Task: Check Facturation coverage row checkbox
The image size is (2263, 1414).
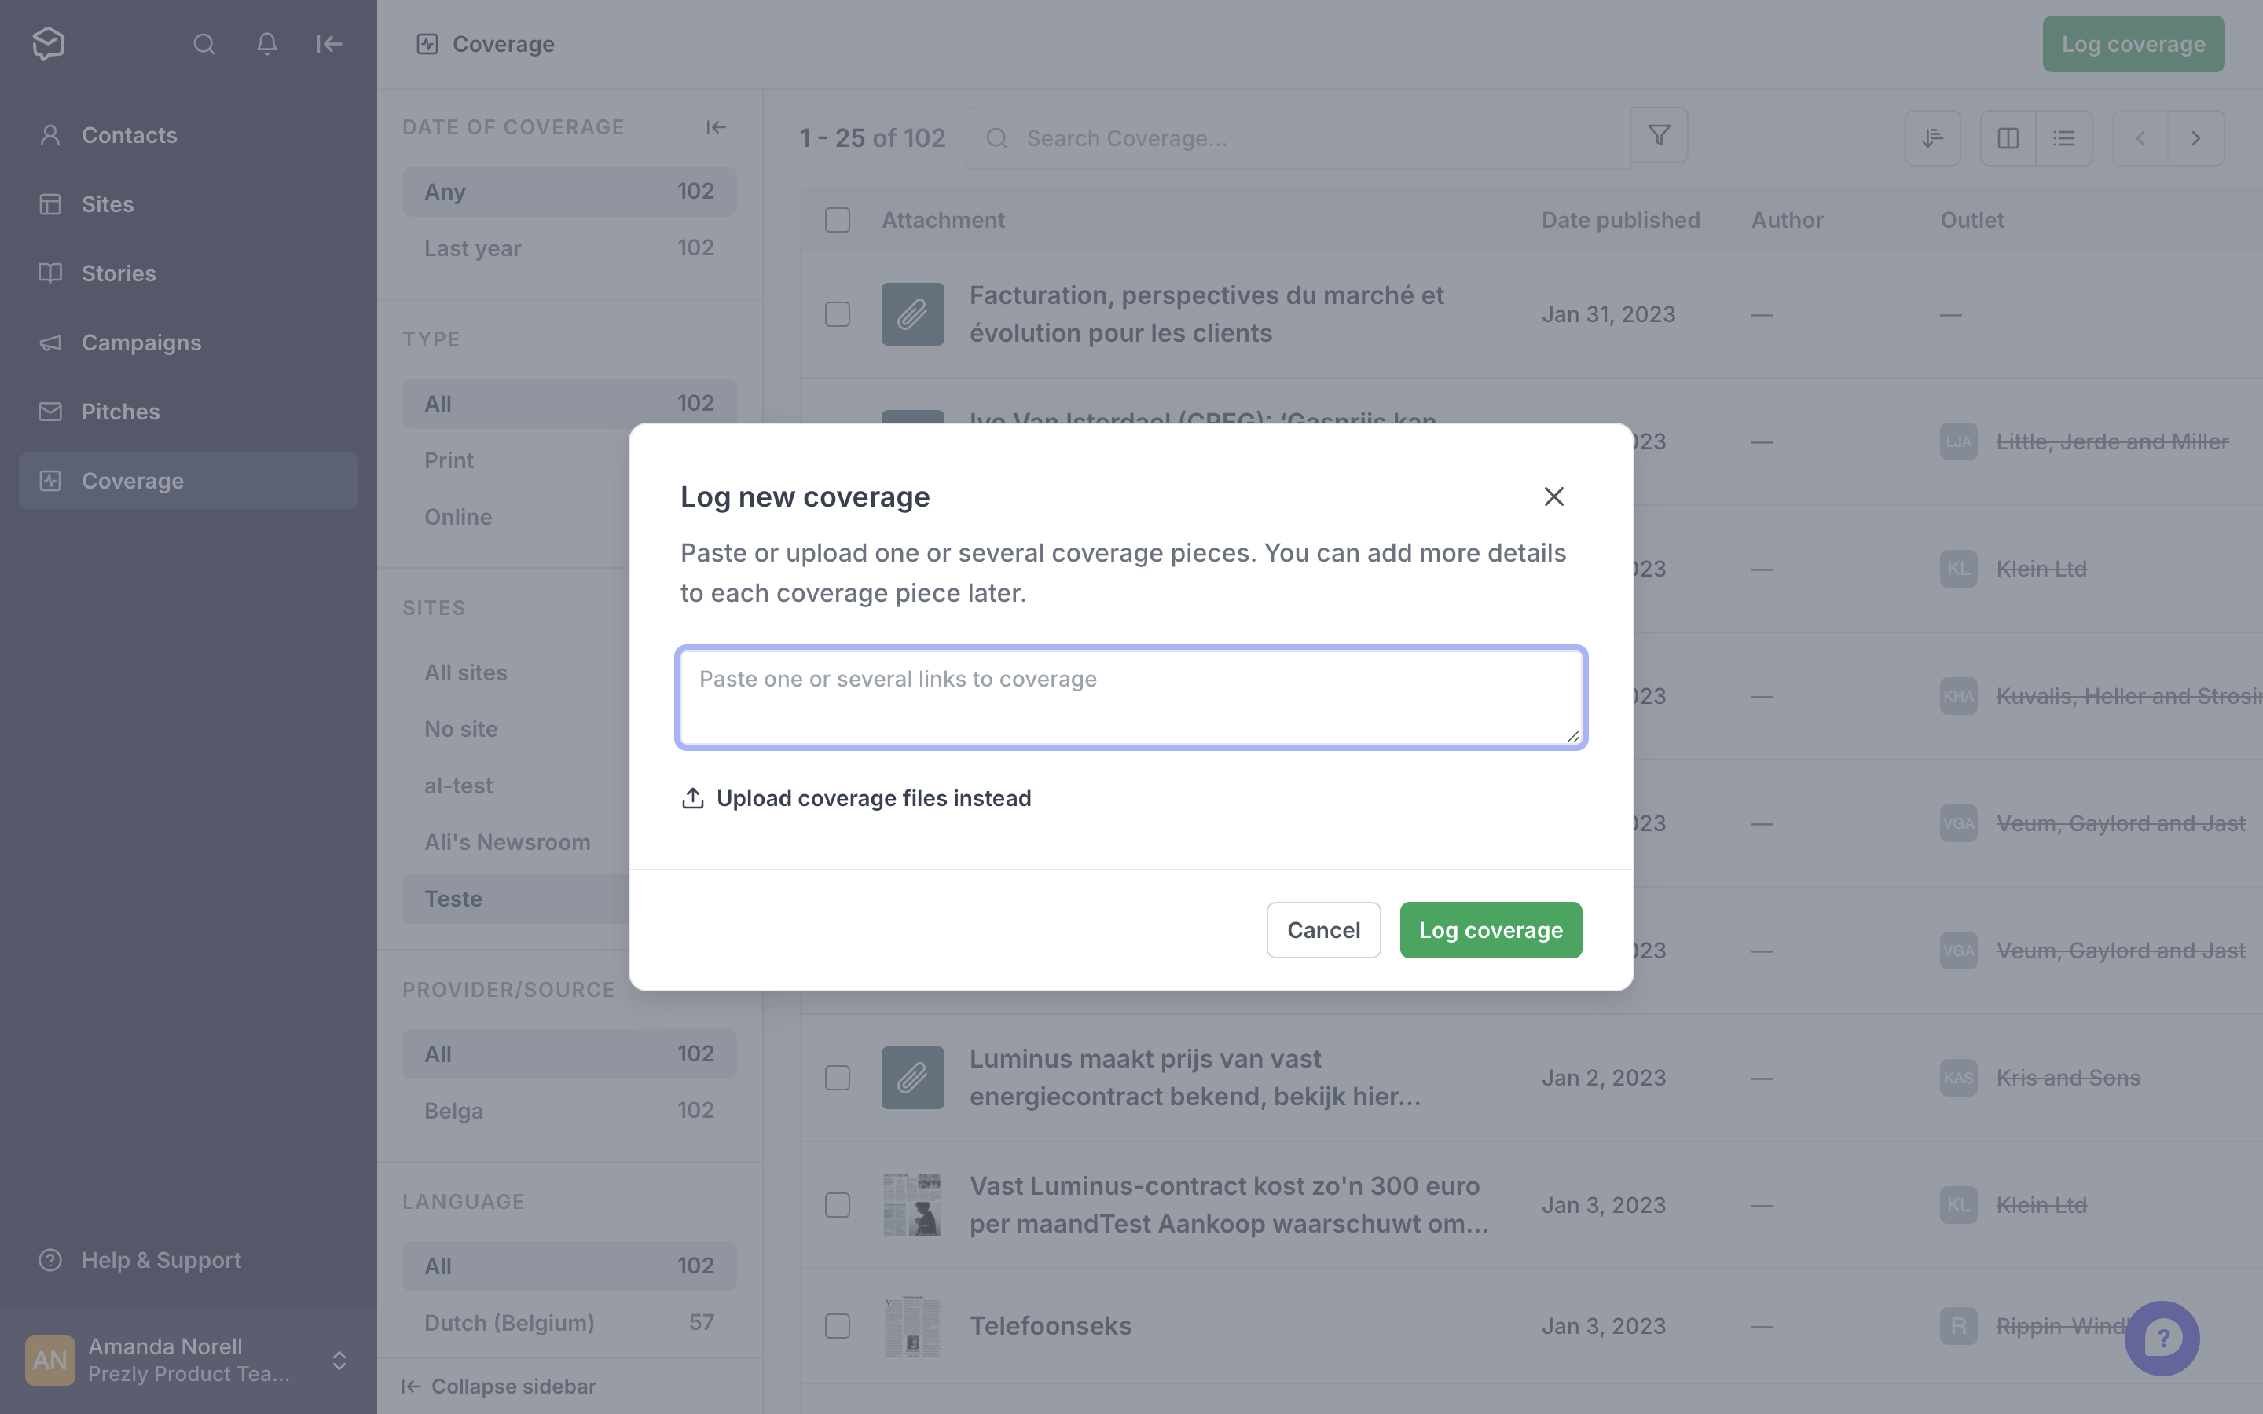Action: point(838,314)
